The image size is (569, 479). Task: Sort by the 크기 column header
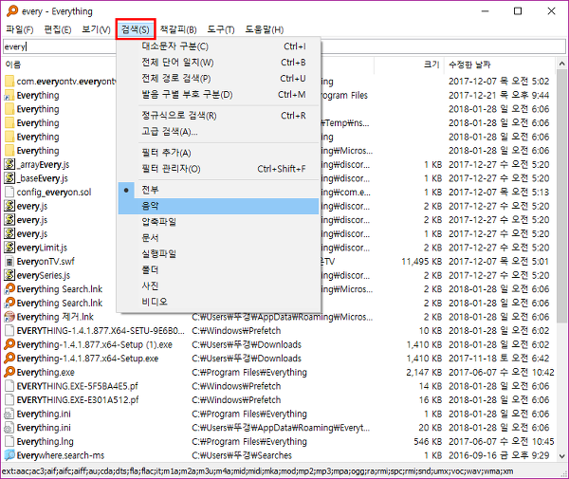click(431, 64)
